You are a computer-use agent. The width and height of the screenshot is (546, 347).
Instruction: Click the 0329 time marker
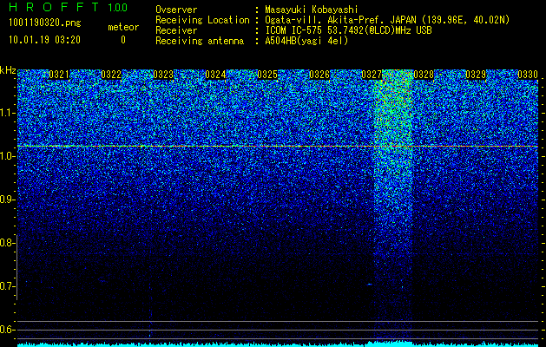pyautogui.click(x=476, y=75)
